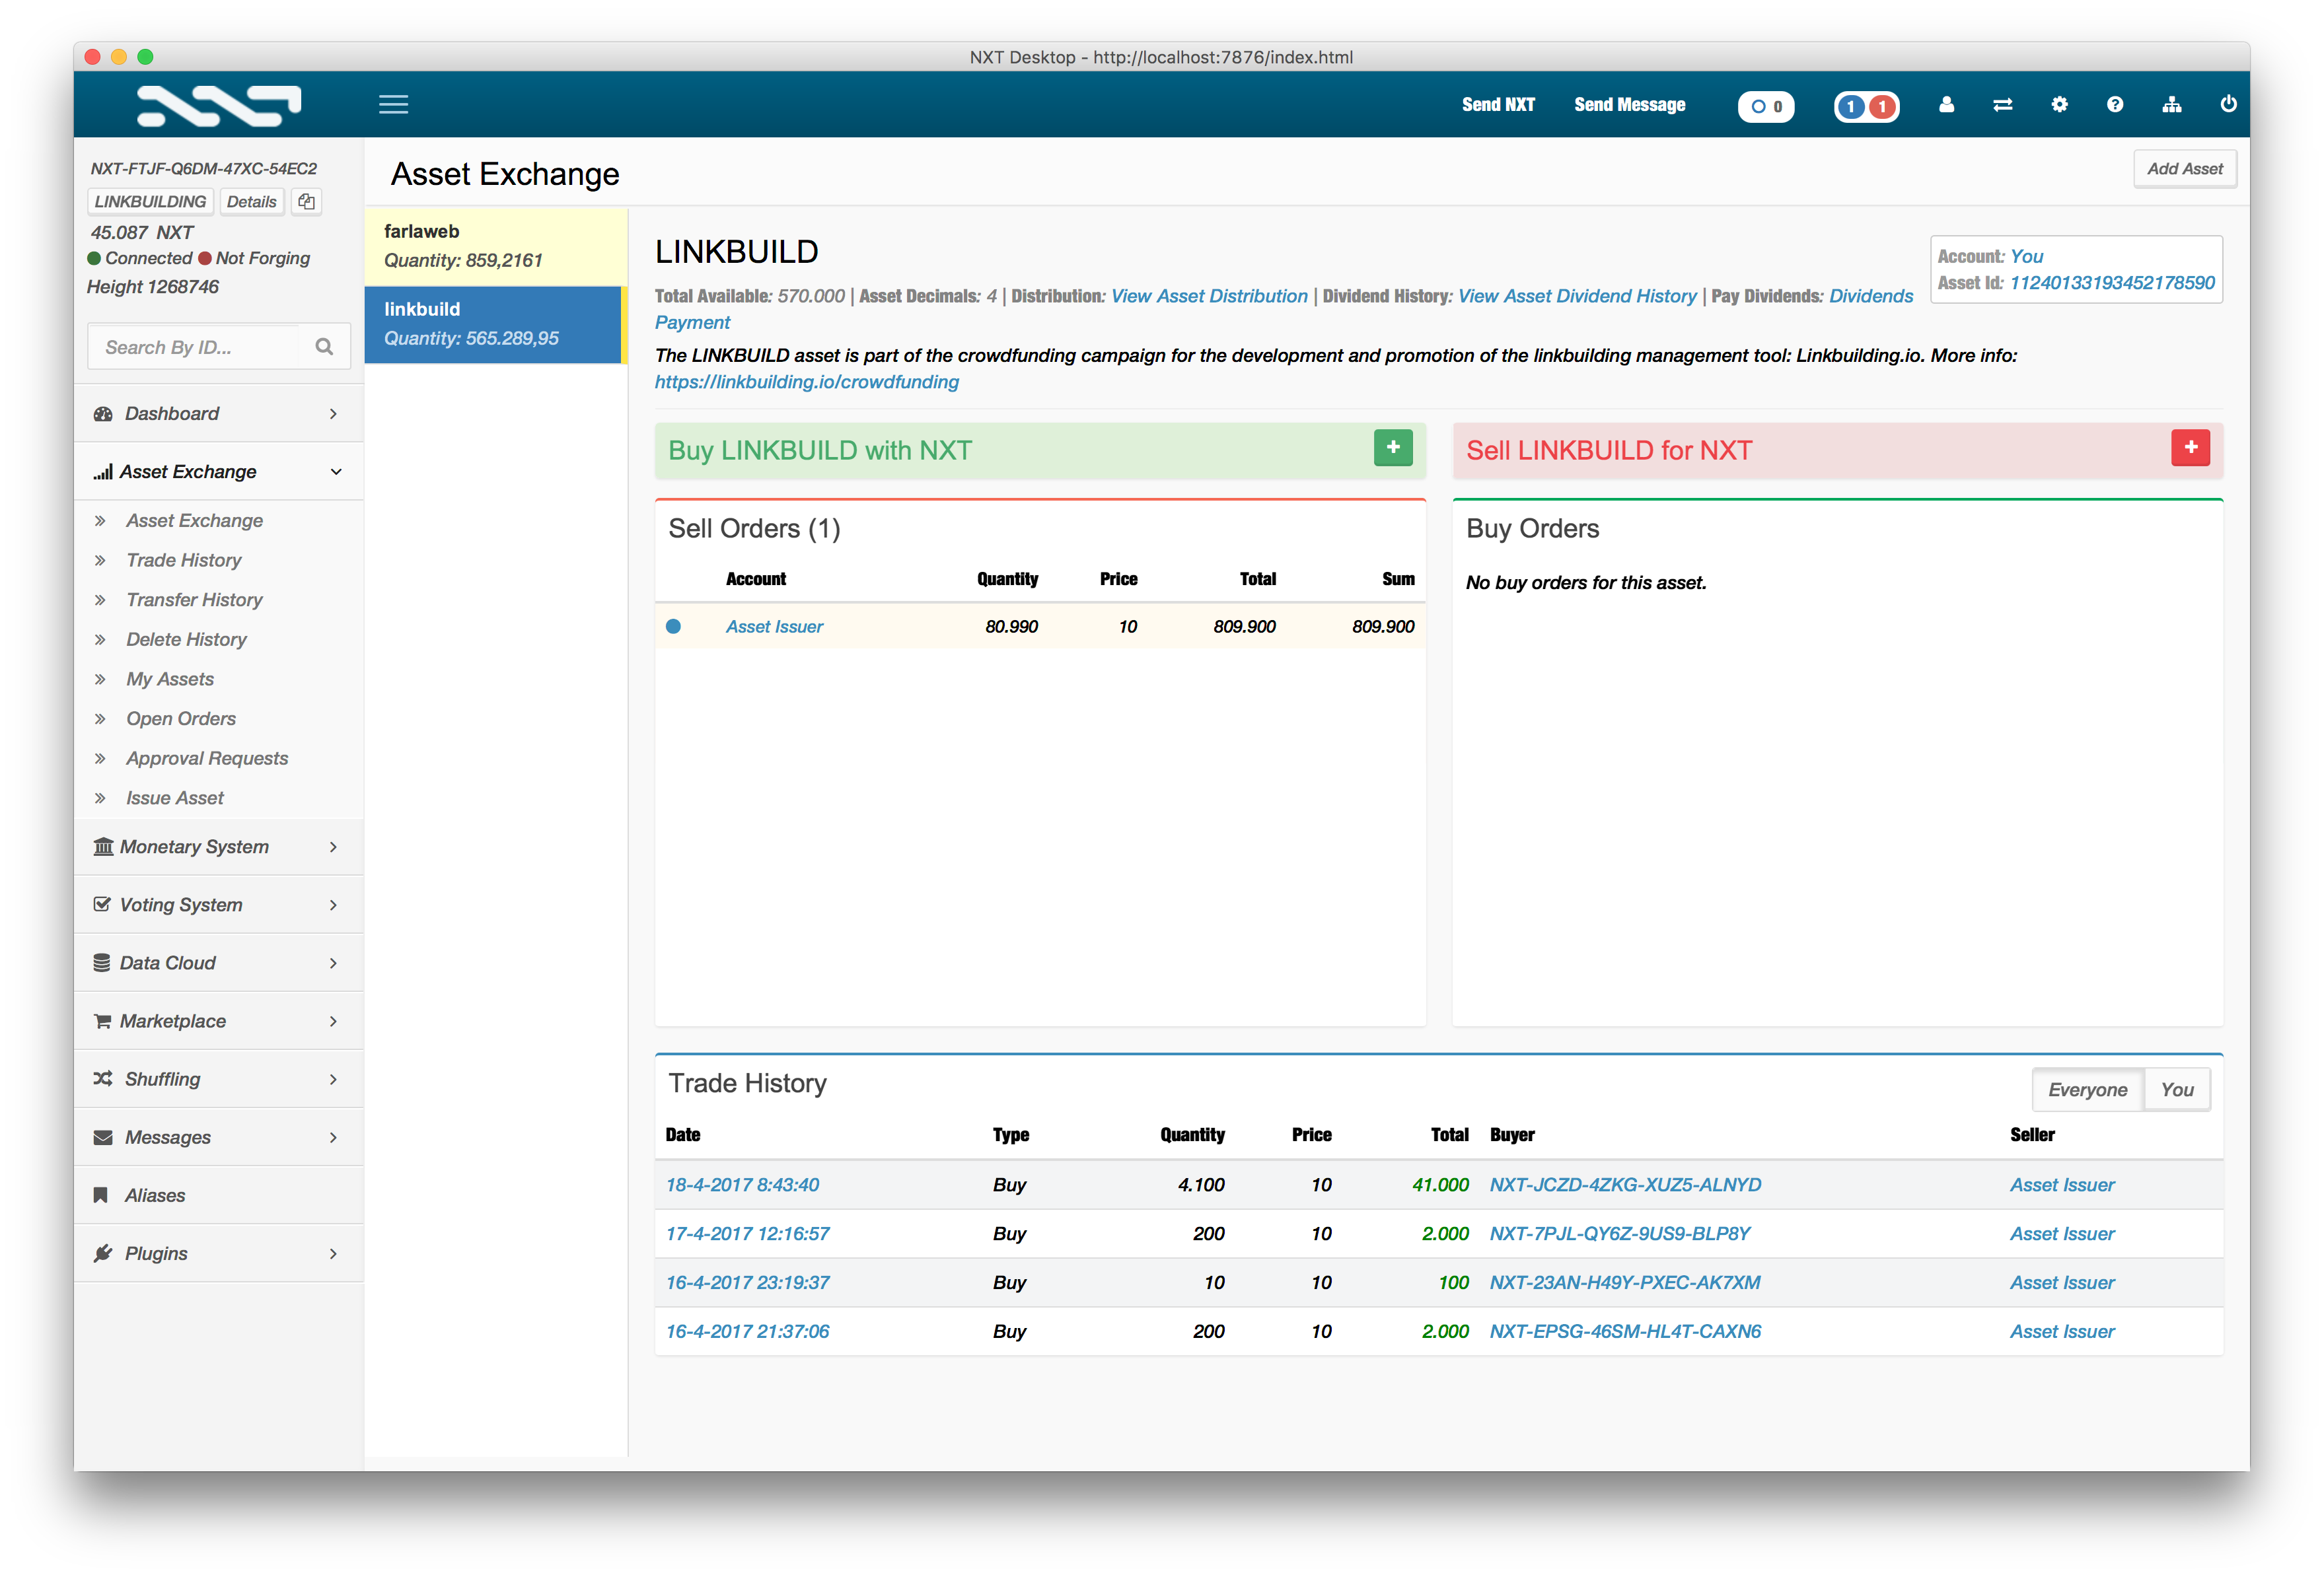Screen dimensions: 2324x1577
Task: Open the linkbuilding.io crowdfunding link
Action: (806, 382)
